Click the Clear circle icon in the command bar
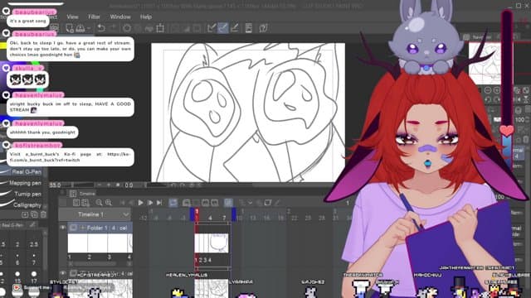This screenshot has width=531, height=298. pyautogui.click(x=127, y=28)
